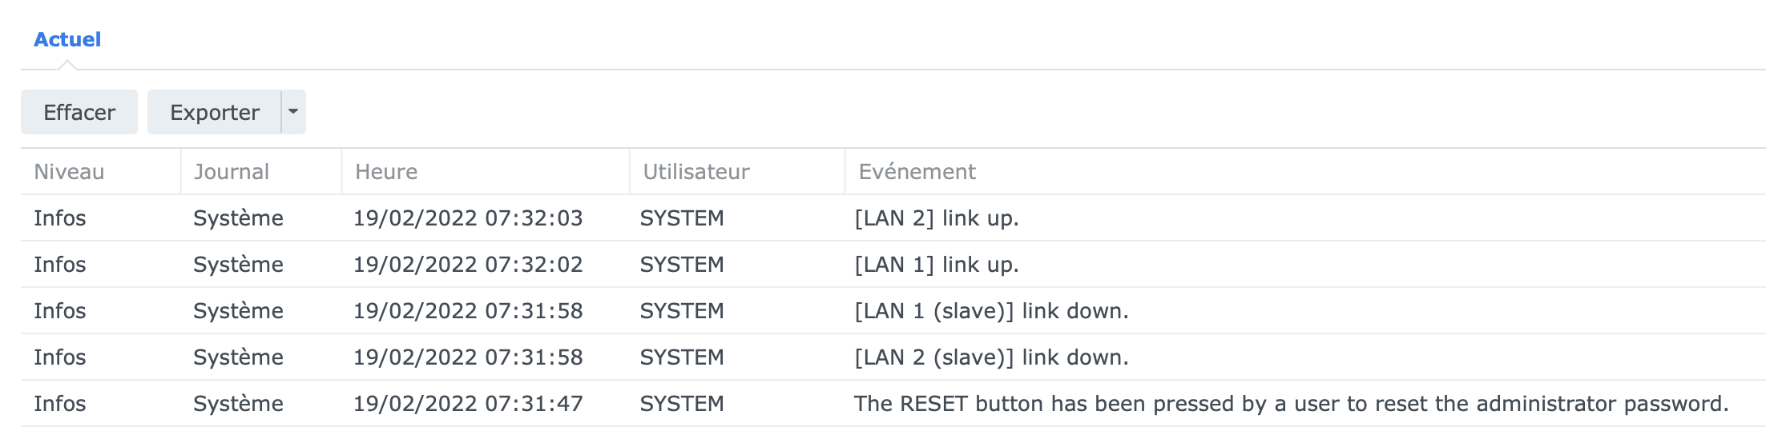
Task: Click Infos level in the RESET button row
Action: tap(60, 404)
